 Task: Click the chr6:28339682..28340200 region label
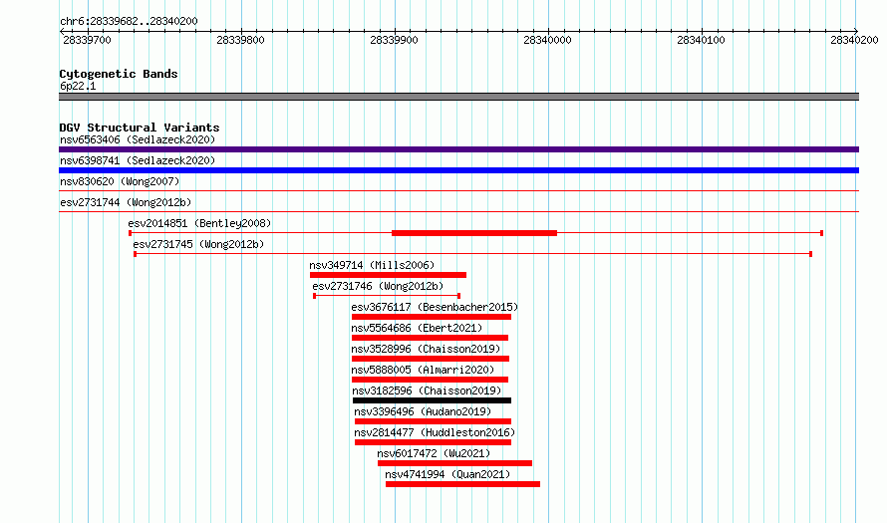pos(129,21)
